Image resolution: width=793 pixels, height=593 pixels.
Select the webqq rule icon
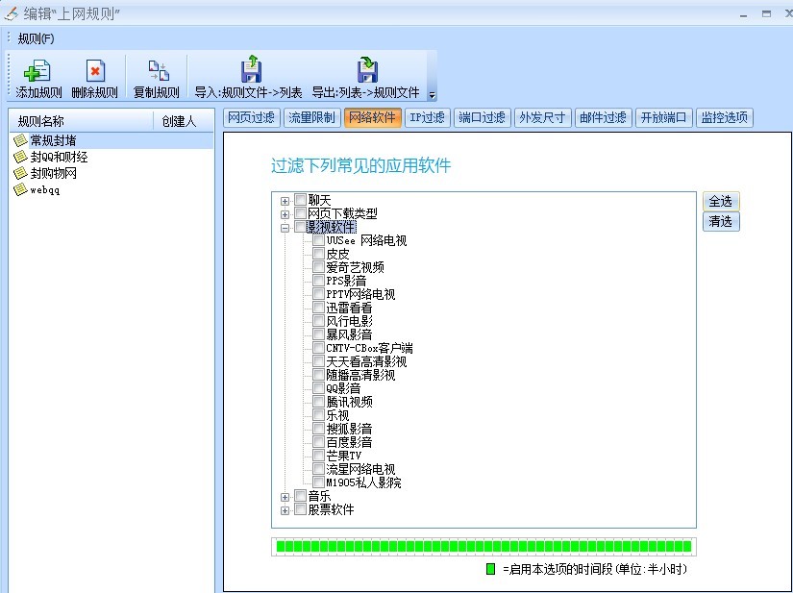point(20,189)
